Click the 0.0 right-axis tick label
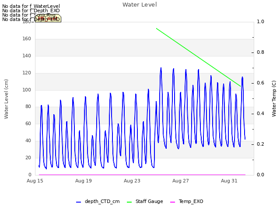This screenshot has width=280, height=210. 260,175
